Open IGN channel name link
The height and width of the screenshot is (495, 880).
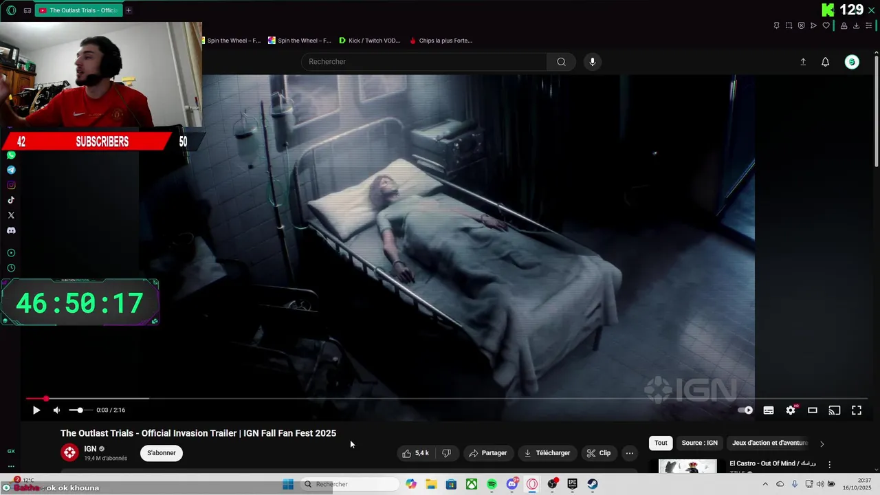coord(90,449)
